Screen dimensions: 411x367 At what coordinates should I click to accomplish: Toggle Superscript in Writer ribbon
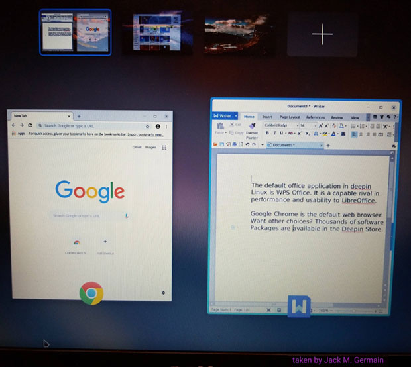pos(300,133)
